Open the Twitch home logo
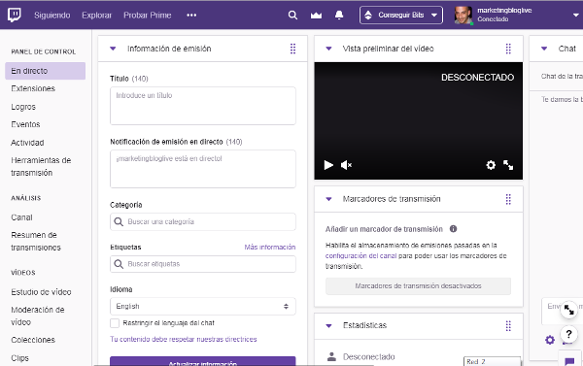This screenshot has height=366, width=583. coord(15,15)
